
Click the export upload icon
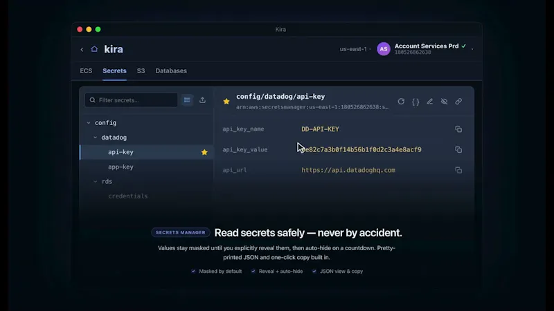click(x=202, y=100)
